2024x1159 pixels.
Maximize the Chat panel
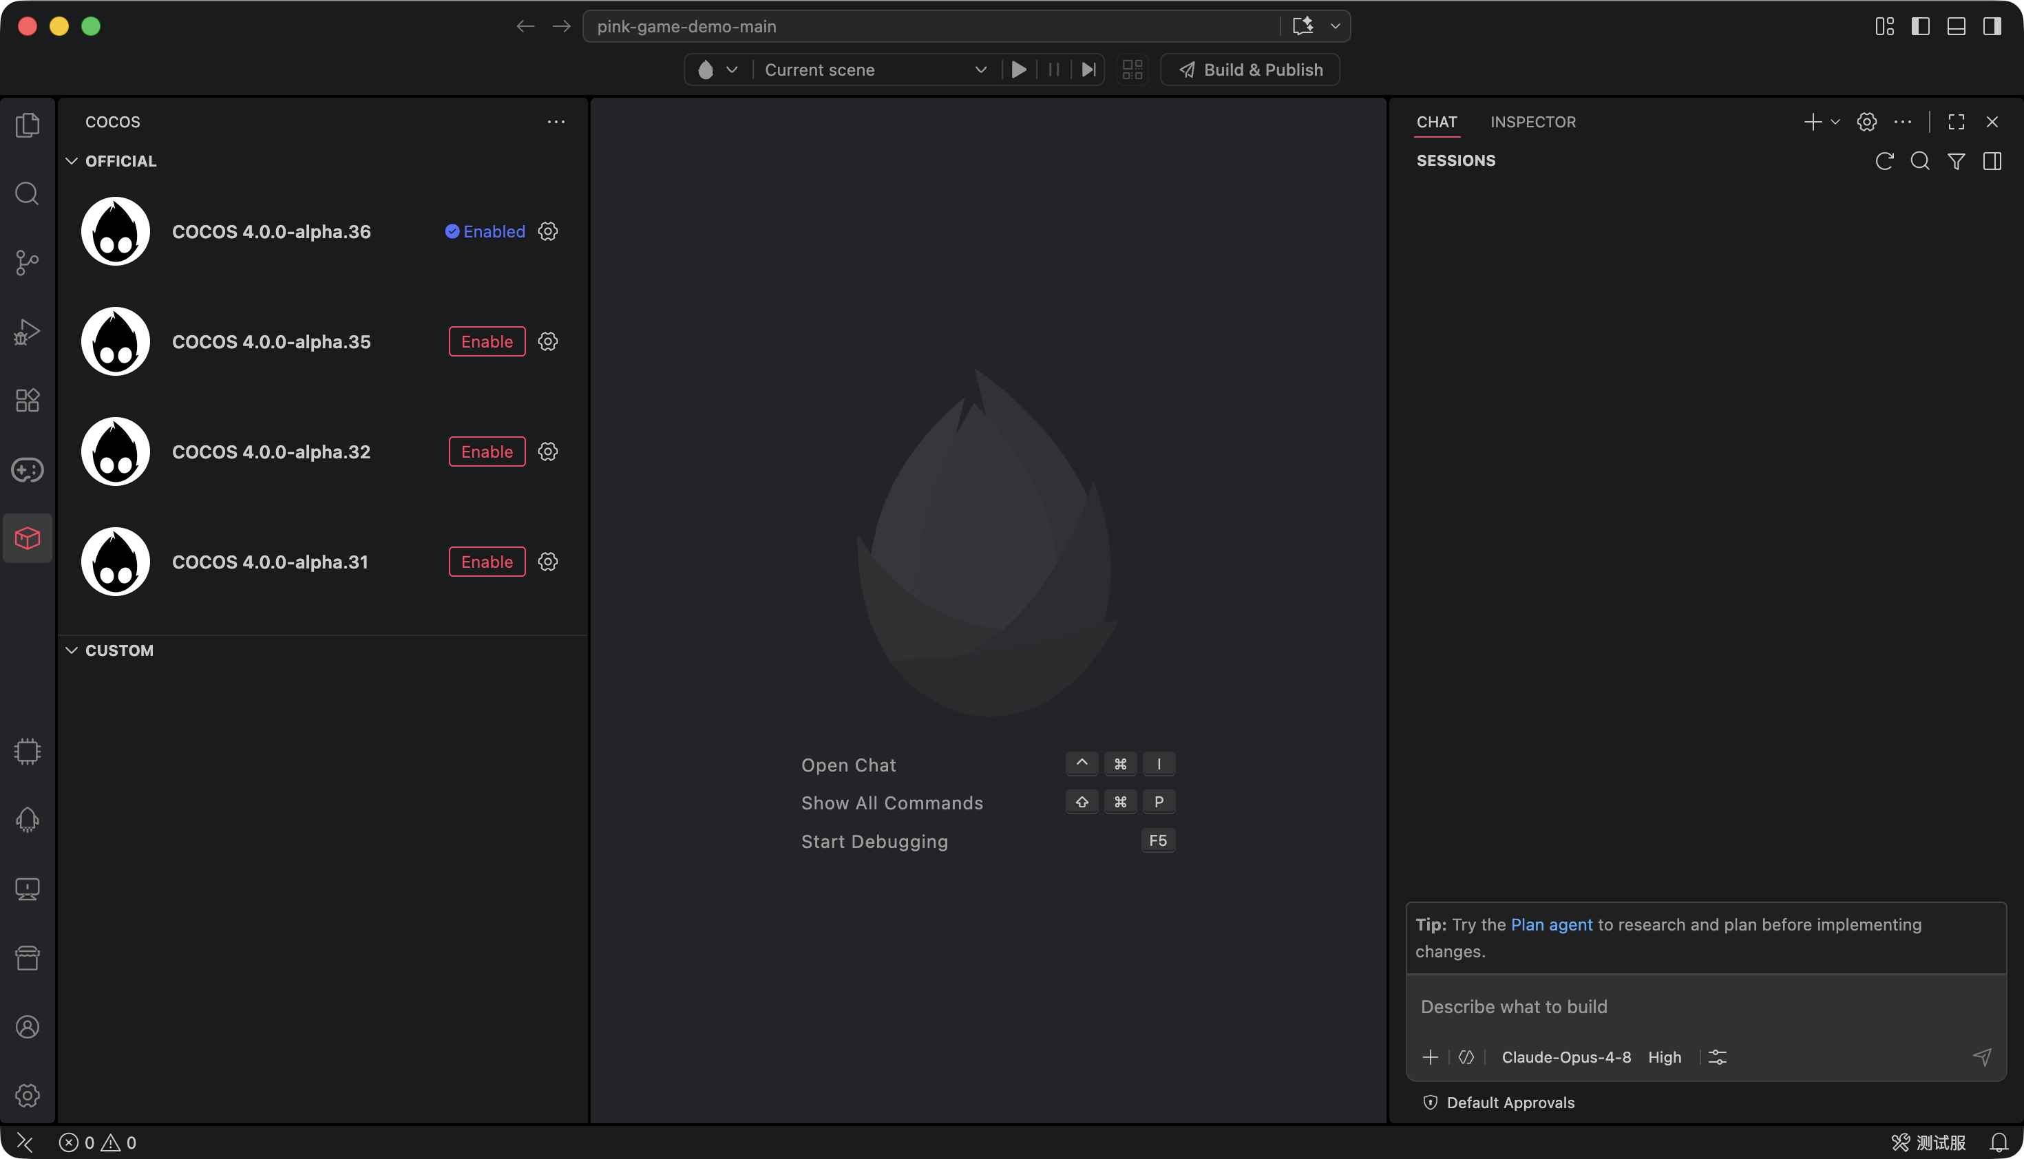(1957, 122)
